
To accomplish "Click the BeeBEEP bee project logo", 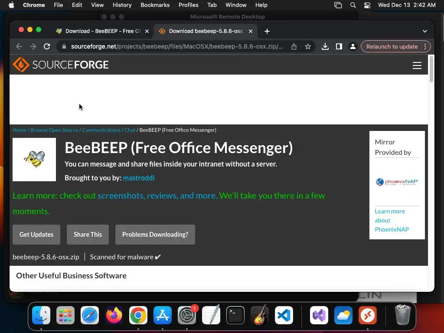I will click(x=34, y=160).
